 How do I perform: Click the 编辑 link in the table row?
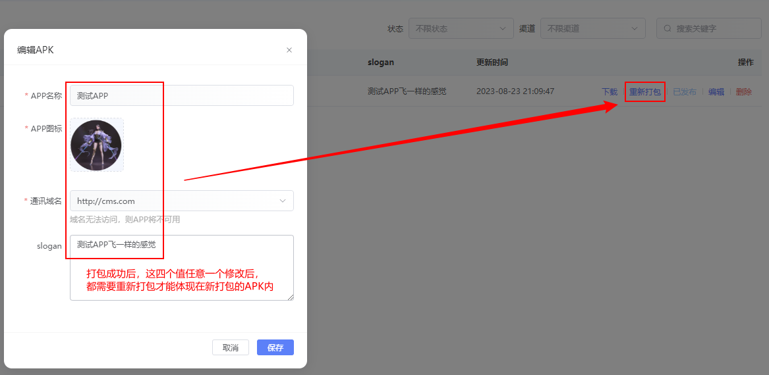[716, 91]
